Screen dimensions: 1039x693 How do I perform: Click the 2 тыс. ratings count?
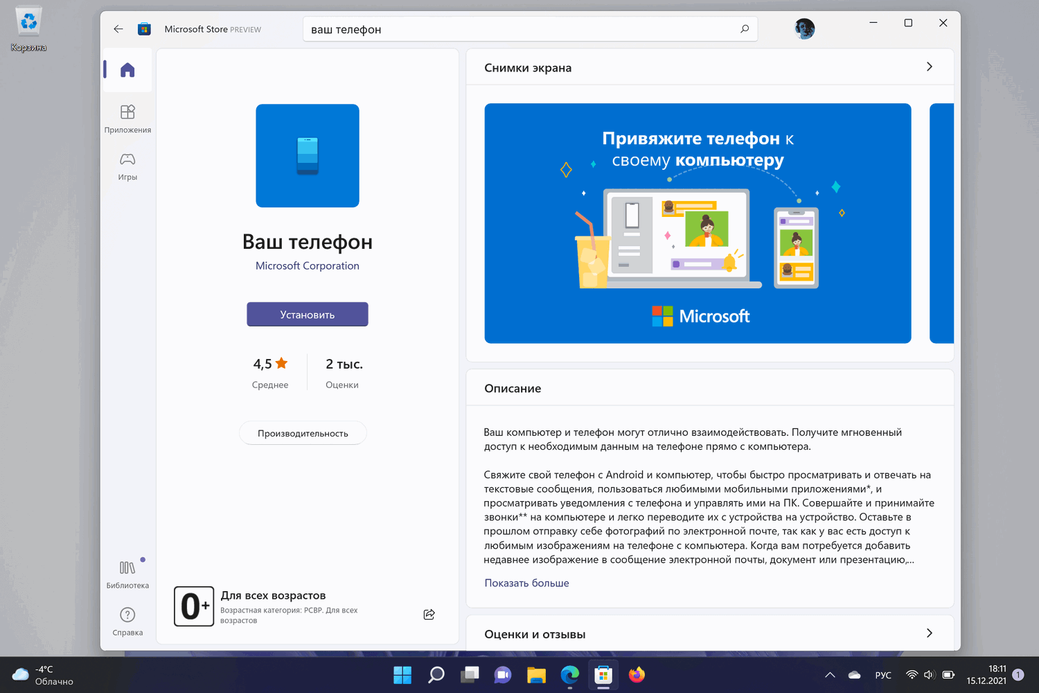(344, 364)
